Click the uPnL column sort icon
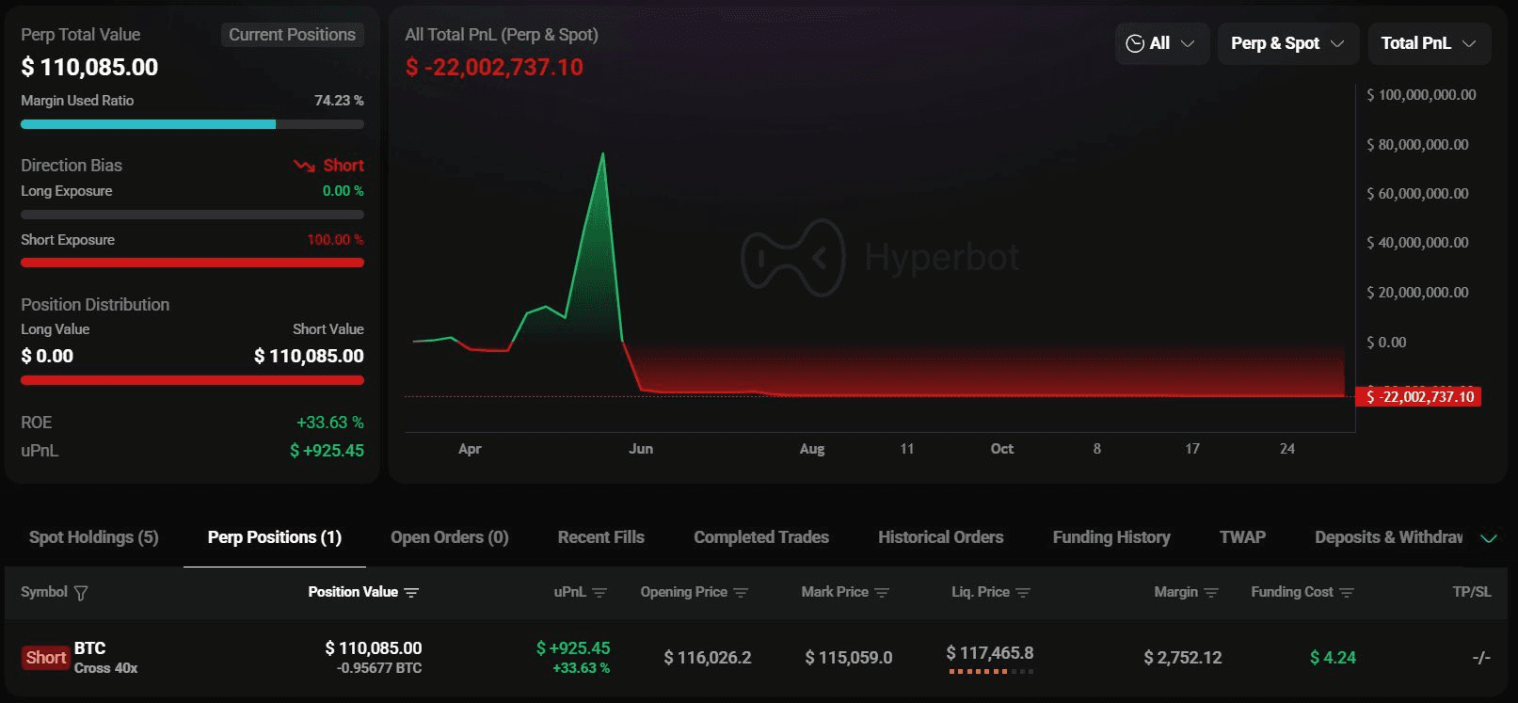 coord(599,593)
